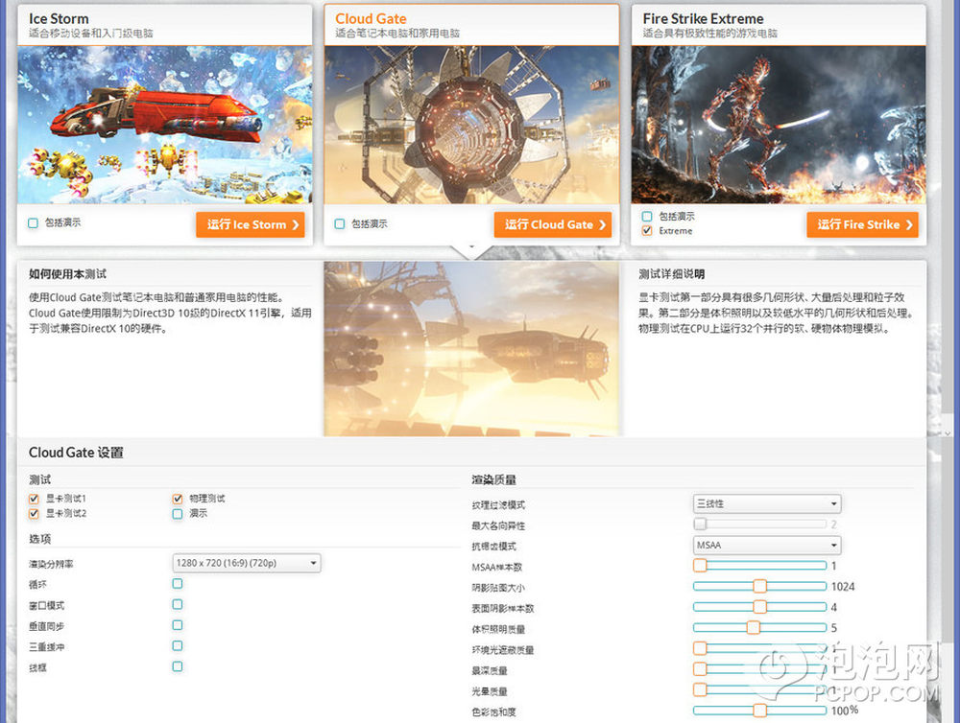Viewport: 960px width, 723px height.
Task: Click the 最大各向异性 slider
Action: tap(759, 524)
